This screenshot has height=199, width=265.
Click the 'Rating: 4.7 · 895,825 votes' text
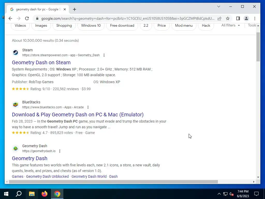tap(51, 133)
